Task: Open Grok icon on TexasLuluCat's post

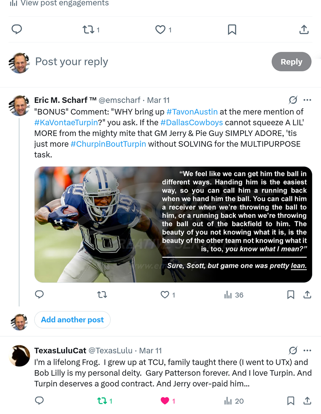Action: tap(293, 350)
